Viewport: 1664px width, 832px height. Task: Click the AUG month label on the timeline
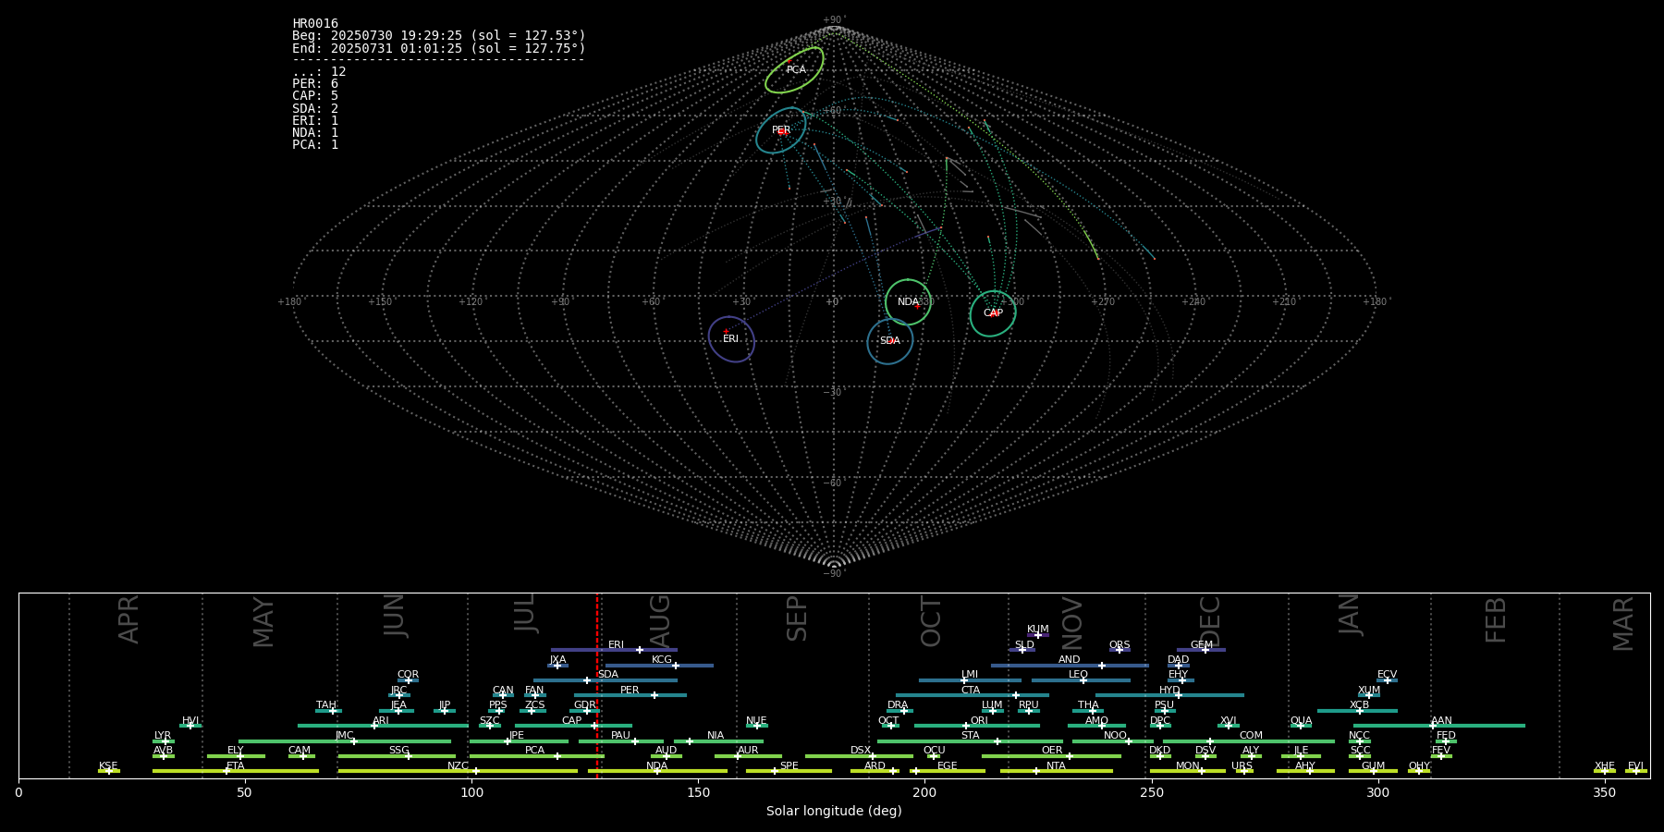[x=660, y=619]
